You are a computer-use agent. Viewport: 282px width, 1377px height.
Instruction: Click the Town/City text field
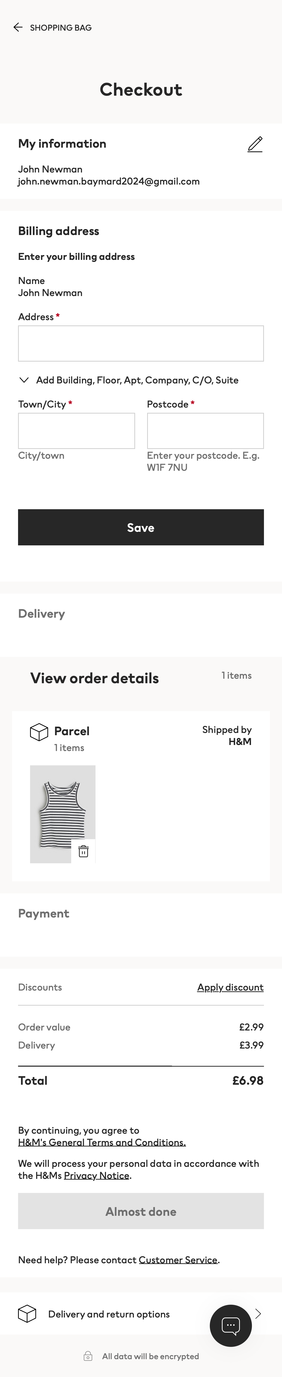click(76, 430)
